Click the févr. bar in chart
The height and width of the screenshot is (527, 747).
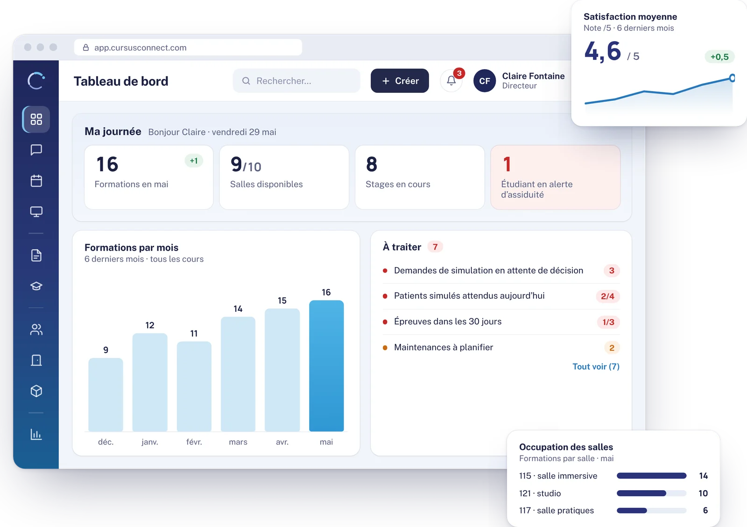click(x=194, y=386)
